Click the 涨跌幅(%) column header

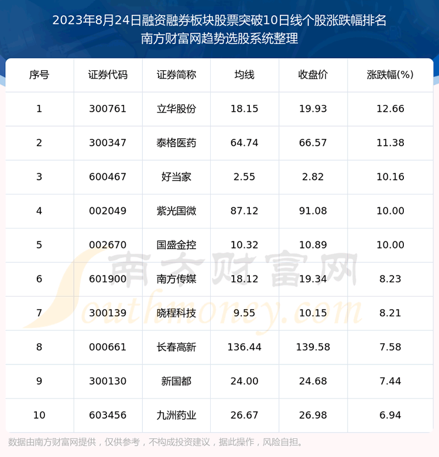[x=390, y=75]
